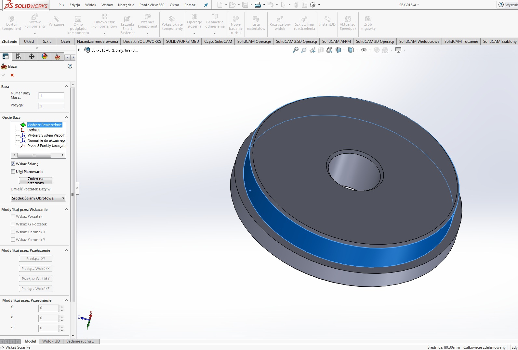
Task: Switch to SolidCAM 2.5D Operacji tab
Action: tap(297, 42)
